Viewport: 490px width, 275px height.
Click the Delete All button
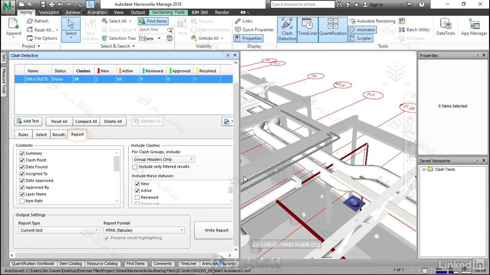[x=113, y=121]
